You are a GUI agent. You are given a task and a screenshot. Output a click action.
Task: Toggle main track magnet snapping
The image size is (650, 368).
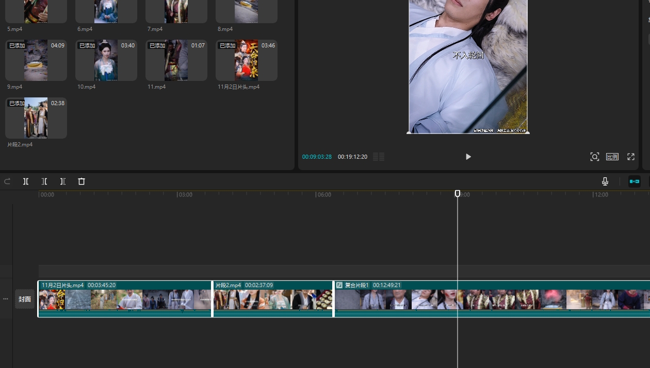click(634, 181)
